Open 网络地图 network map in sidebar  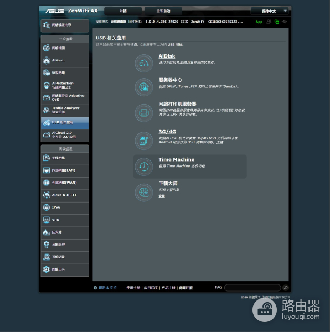tap(65, 49)
